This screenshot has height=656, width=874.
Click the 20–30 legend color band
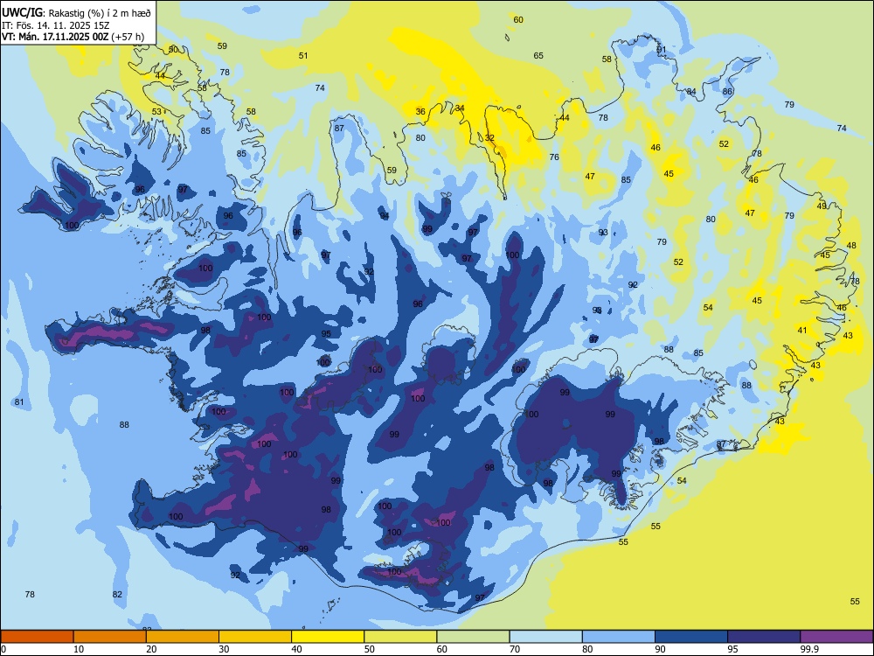183,637
